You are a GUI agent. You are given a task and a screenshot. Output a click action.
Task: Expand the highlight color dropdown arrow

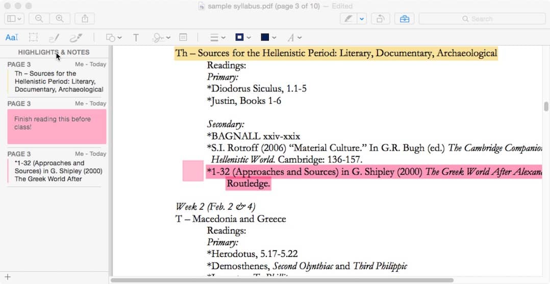tap(362, 18)
